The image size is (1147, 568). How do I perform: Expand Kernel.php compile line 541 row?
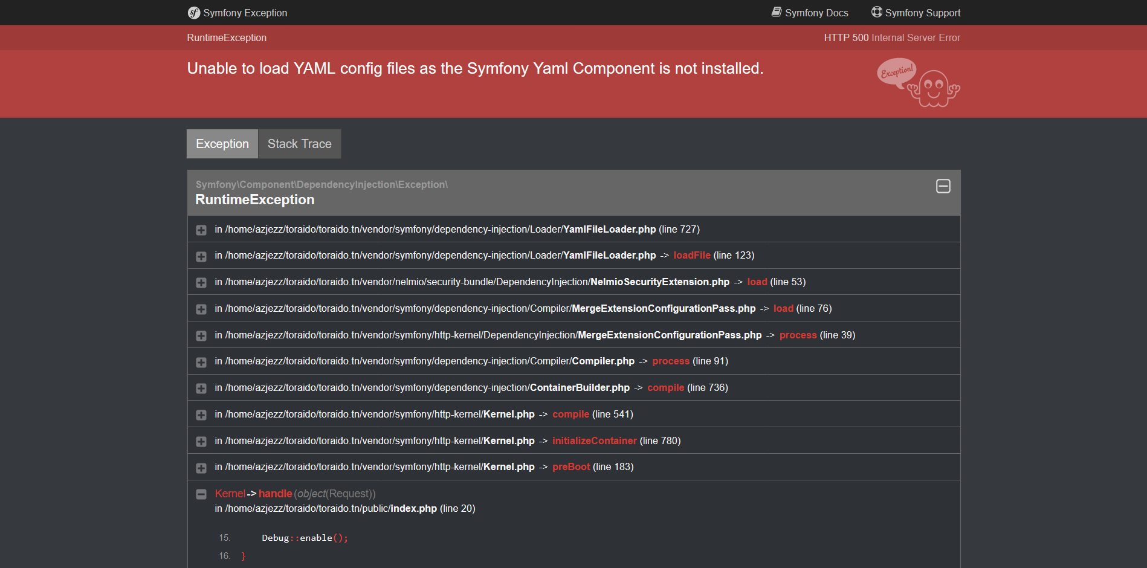201,415
